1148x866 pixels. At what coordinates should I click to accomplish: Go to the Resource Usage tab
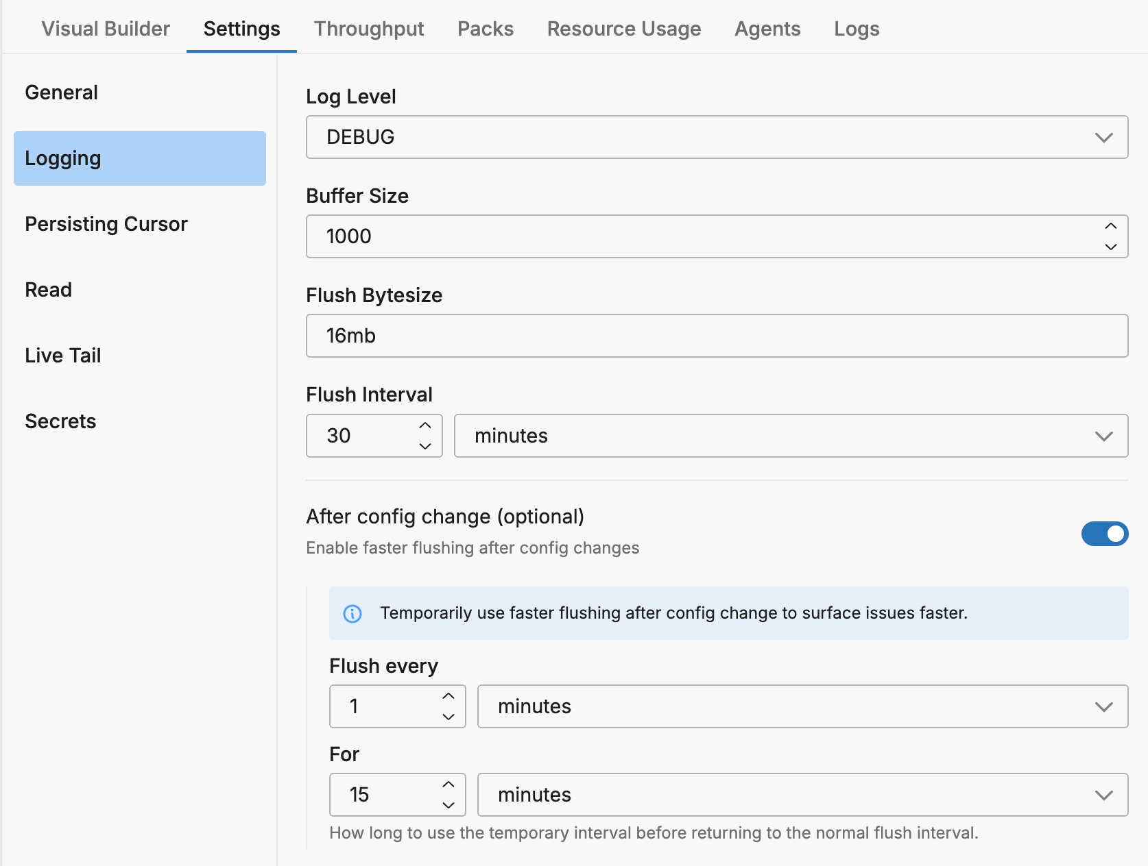(623, 29)
